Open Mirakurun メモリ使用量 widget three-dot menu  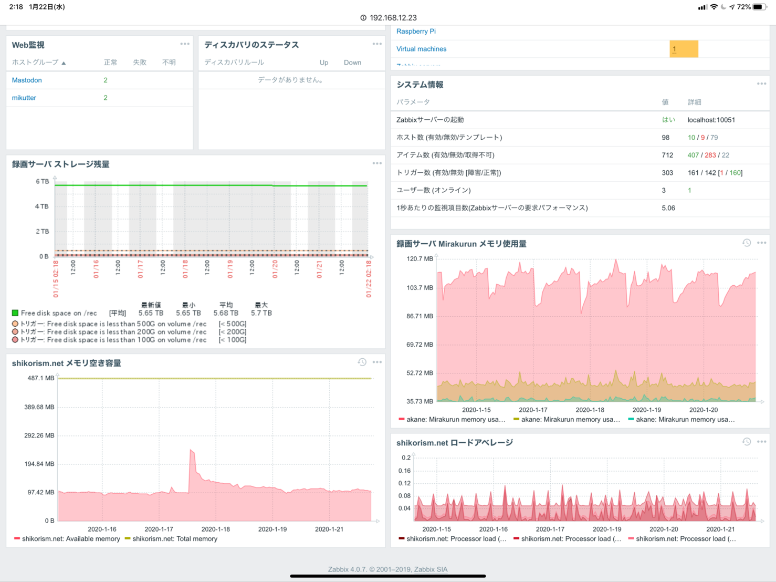[761, 243]
